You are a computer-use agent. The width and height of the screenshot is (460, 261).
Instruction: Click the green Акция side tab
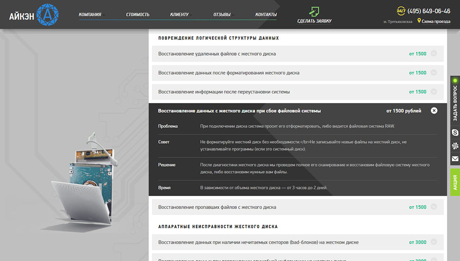click(455, 182)
